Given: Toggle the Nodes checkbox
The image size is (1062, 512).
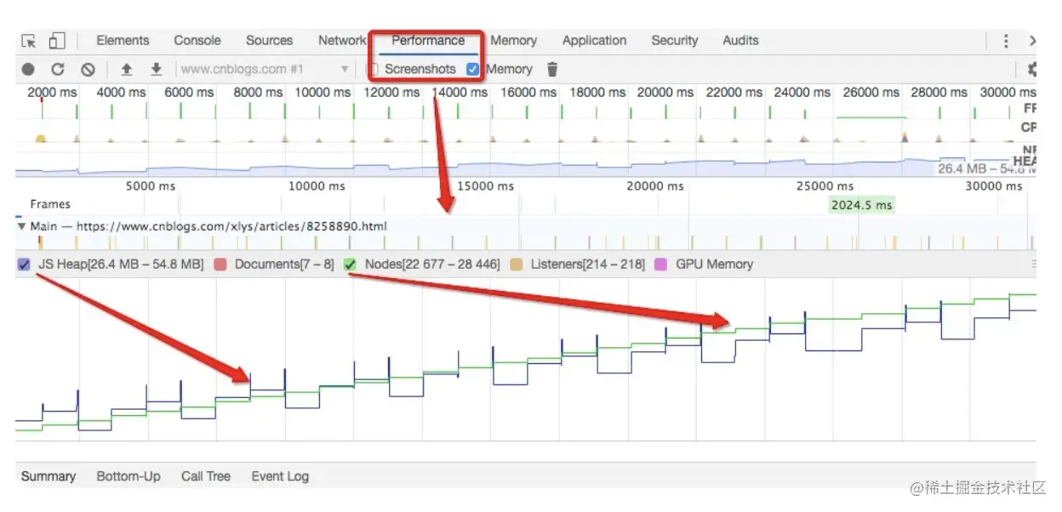Looking at the screenshot, I should pyautogui.click(x=350, y=265).
